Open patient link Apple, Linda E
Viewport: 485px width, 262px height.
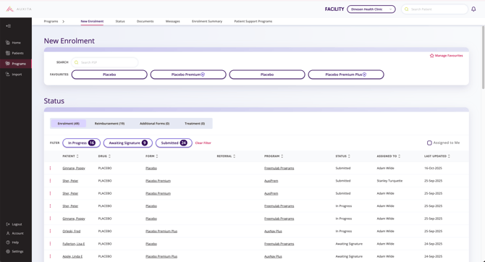coord(72,256)
